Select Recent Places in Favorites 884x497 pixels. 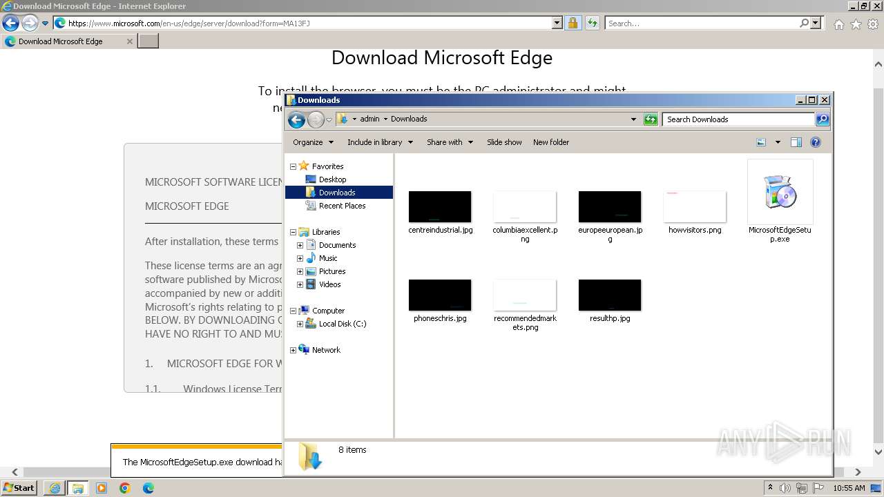(342, 206)
